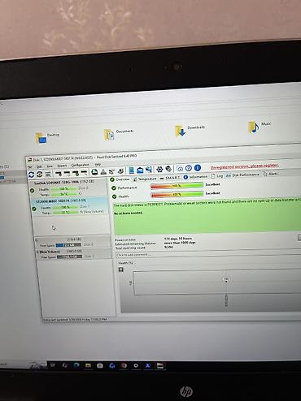
Task: Click the 'Click to add comment' field
Action: tap(207, 253)
